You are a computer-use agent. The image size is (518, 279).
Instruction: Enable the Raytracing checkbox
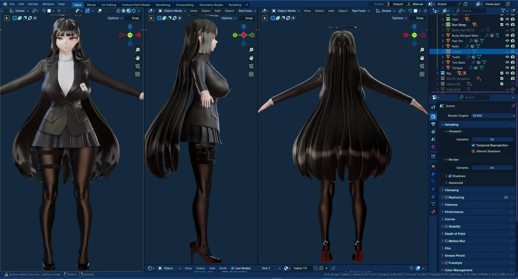tap(446, 197)
